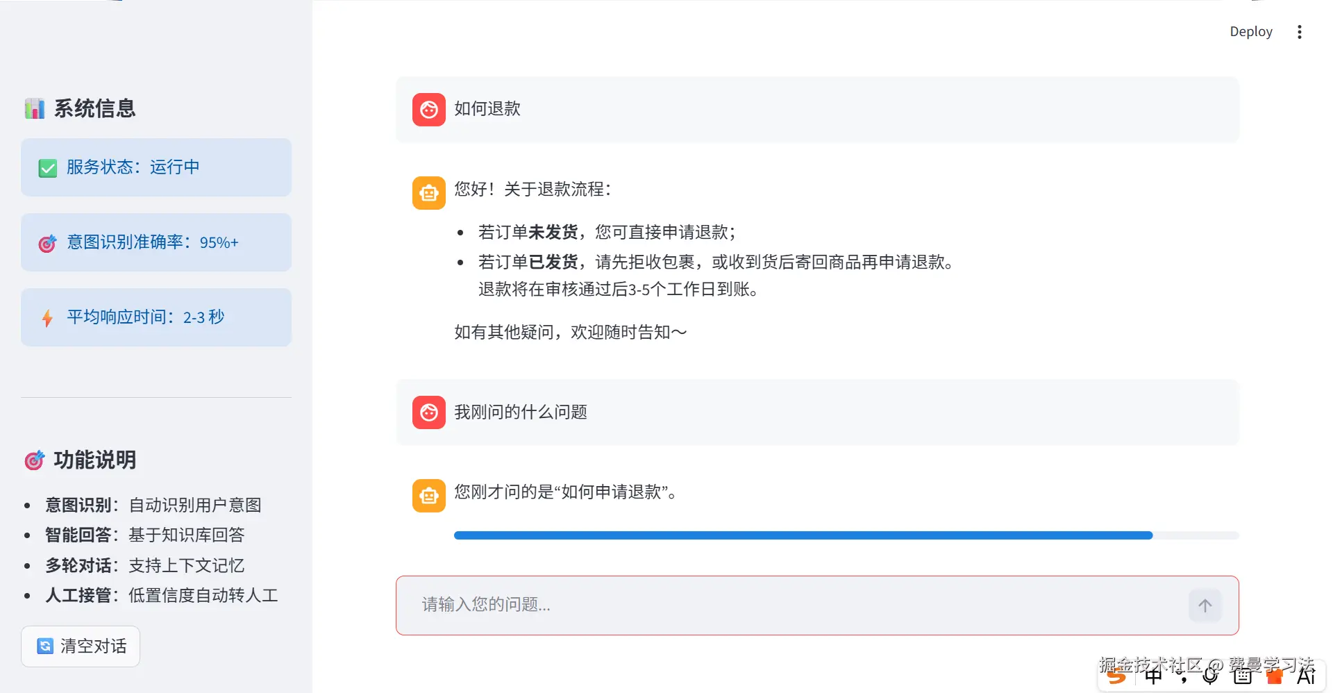Click the IME AI assistant icon
Viewport: 1333px width, 693px height.
click(1306, 676)
